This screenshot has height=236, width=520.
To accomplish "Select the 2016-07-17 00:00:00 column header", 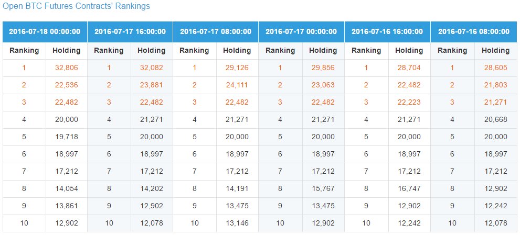I will (x=302, y=32).
